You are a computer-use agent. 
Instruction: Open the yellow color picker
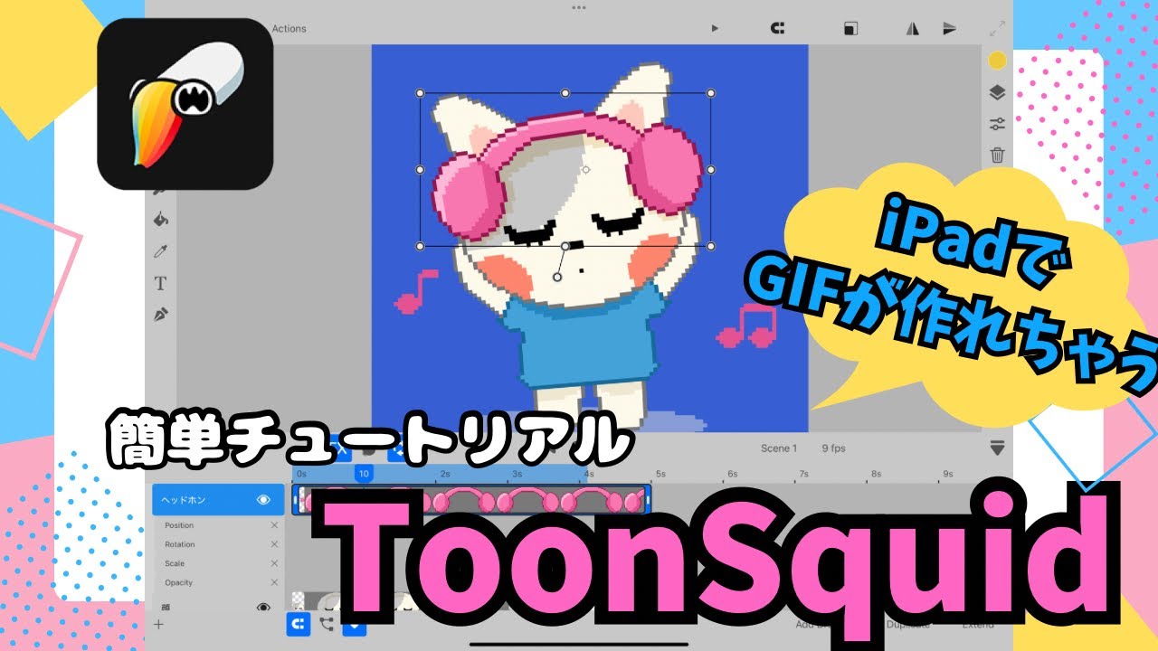tap(997, 61)
